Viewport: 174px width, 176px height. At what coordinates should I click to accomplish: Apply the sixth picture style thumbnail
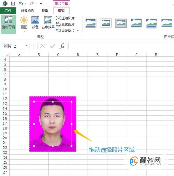[167, 23]
